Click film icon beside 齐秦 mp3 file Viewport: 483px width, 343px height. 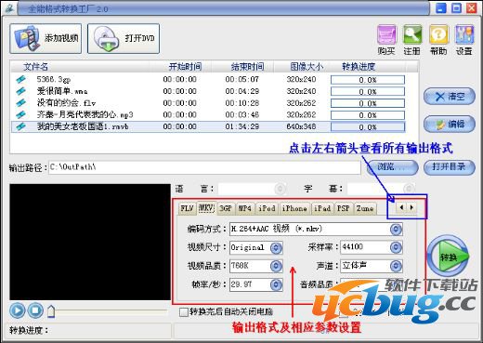click(x=20, y=114)
